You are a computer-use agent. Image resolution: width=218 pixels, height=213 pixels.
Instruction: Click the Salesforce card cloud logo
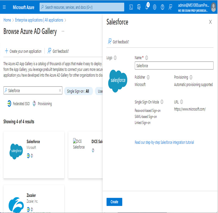tap(16, 151)
